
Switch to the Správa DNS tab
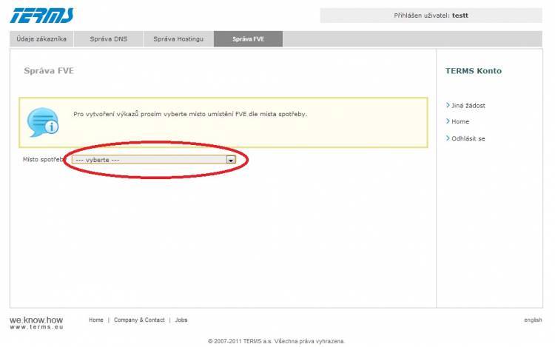109,39
